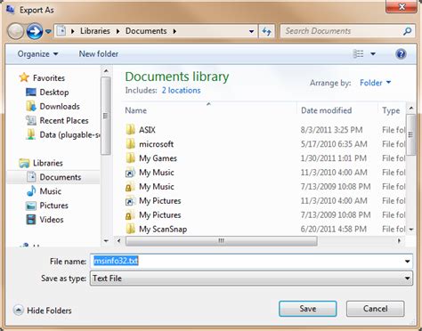Viewport: 422px width, 331px height.
Task: Click the file list horizontal scrollbar thumb
Action: (x=222, y=241)
